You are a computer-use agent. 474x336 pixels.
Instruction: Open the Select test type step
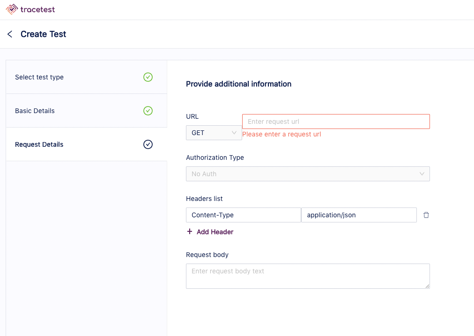(x=87, y=77)
